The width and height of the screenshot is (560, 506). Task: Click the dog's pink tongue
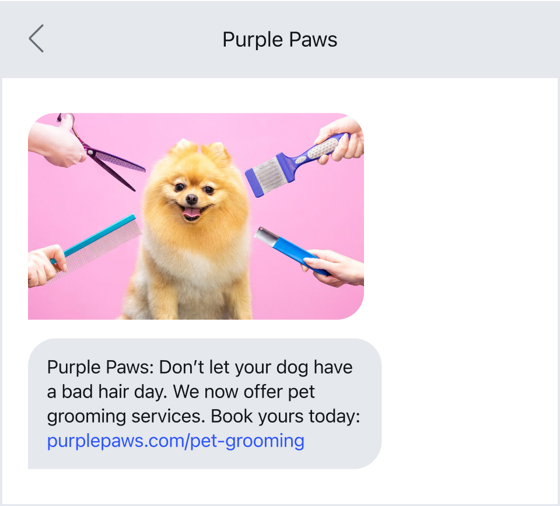click(x=191, y=213)
